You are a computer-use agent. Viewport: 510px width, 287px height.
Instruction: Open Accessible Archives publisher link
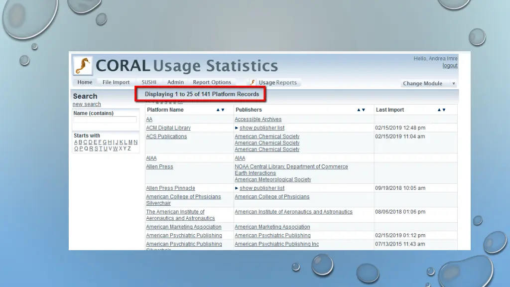click(x=258, y=120)
